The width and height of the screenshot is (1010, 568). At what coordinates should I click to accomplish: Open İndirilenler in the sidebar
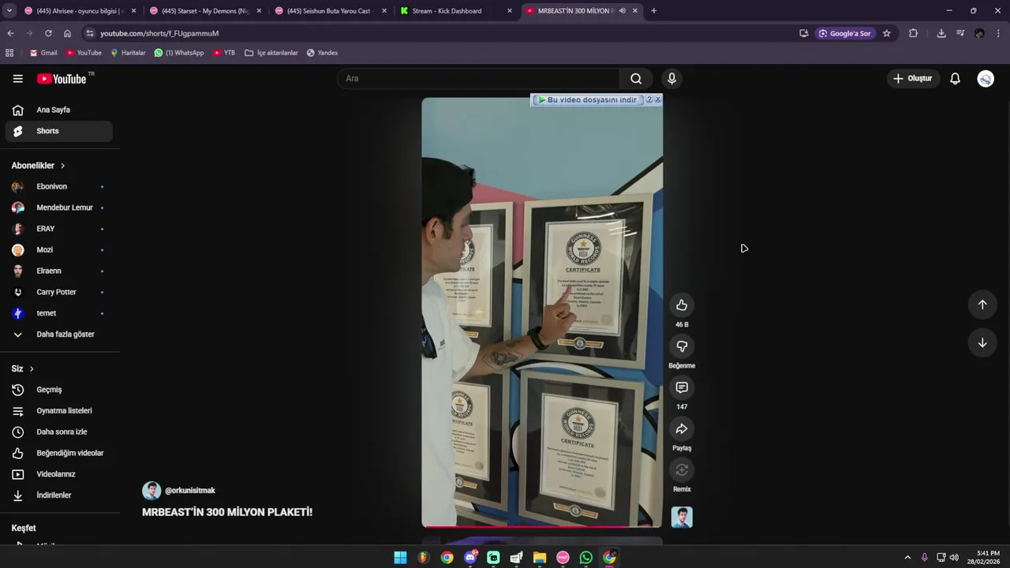pyautogui.click(x=60, y=495)
